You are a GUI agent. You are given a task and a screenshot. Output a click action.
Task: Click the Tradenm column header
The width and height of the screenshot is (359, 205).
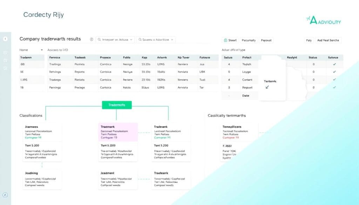point(26,57)
